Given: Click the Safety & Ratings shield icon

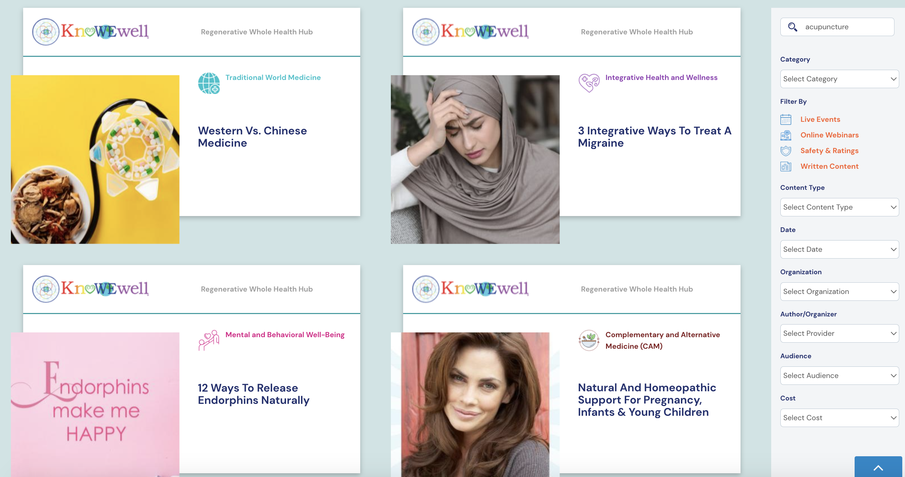Looking at the screenshot, I should (785, 151).
